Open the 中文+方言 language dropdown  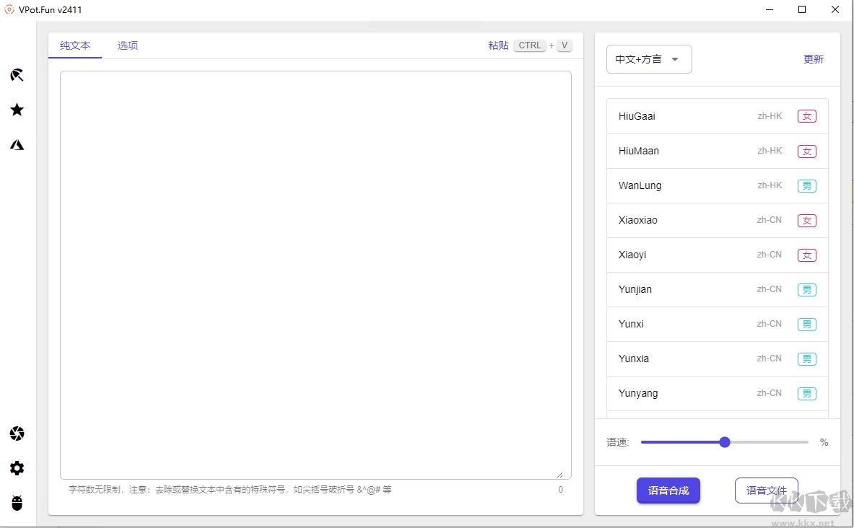(x=648, y=59)
